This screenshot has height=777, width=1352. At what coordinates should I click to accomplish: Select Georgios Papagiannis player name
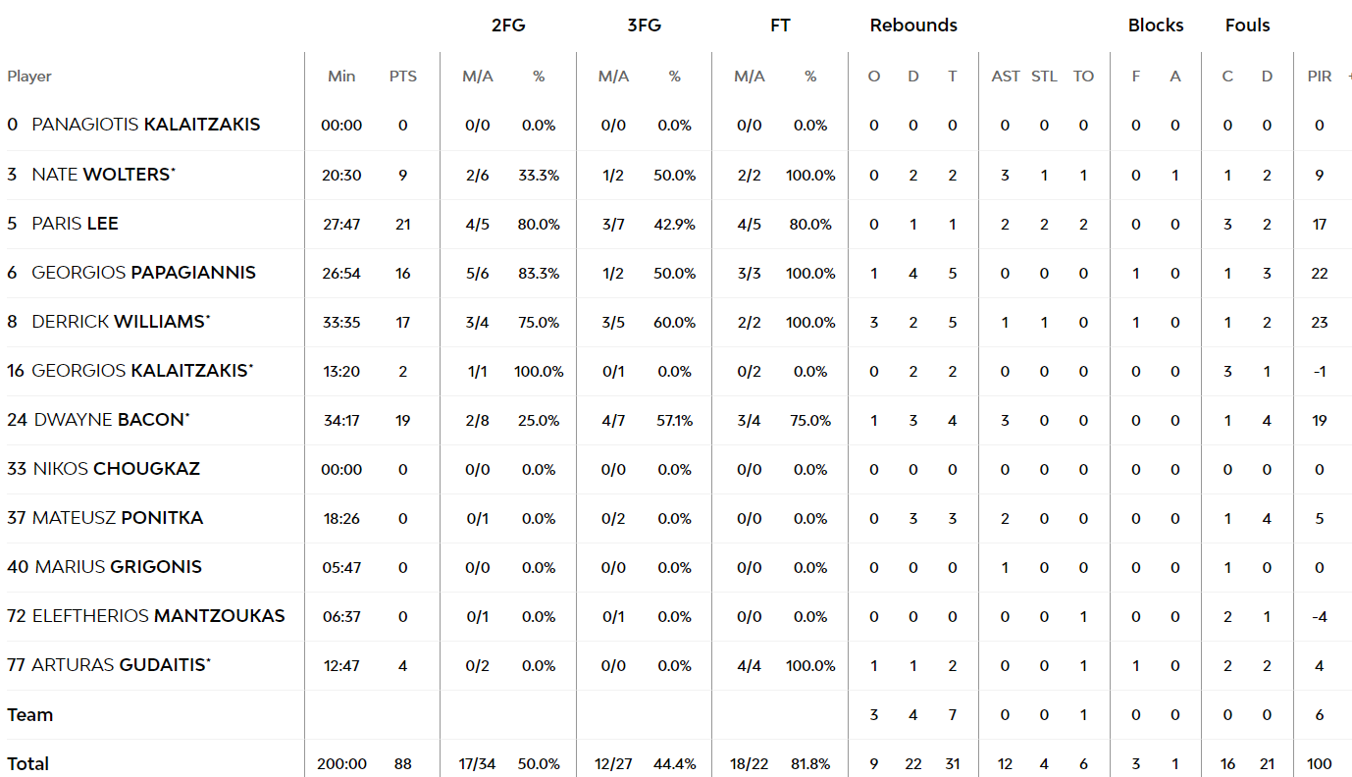(x=143, y=273)
